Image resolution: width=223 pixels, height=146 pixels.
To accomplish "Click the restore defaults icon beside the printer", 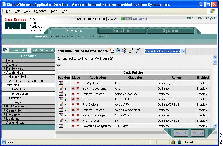I will pos(131,51).
